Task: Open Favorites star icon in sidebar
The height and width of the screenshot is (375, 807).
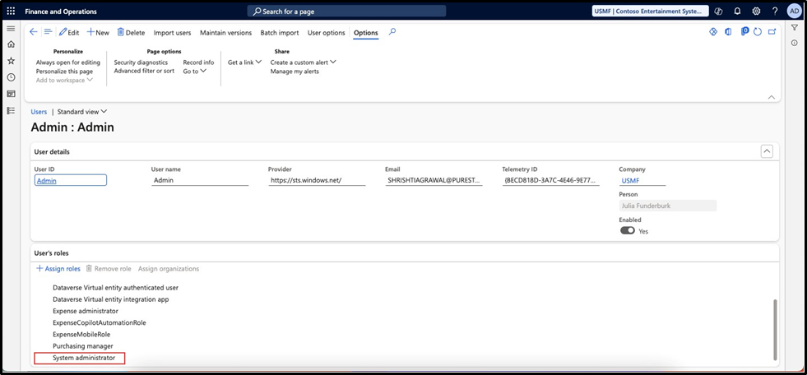Action: click(11, 61)
